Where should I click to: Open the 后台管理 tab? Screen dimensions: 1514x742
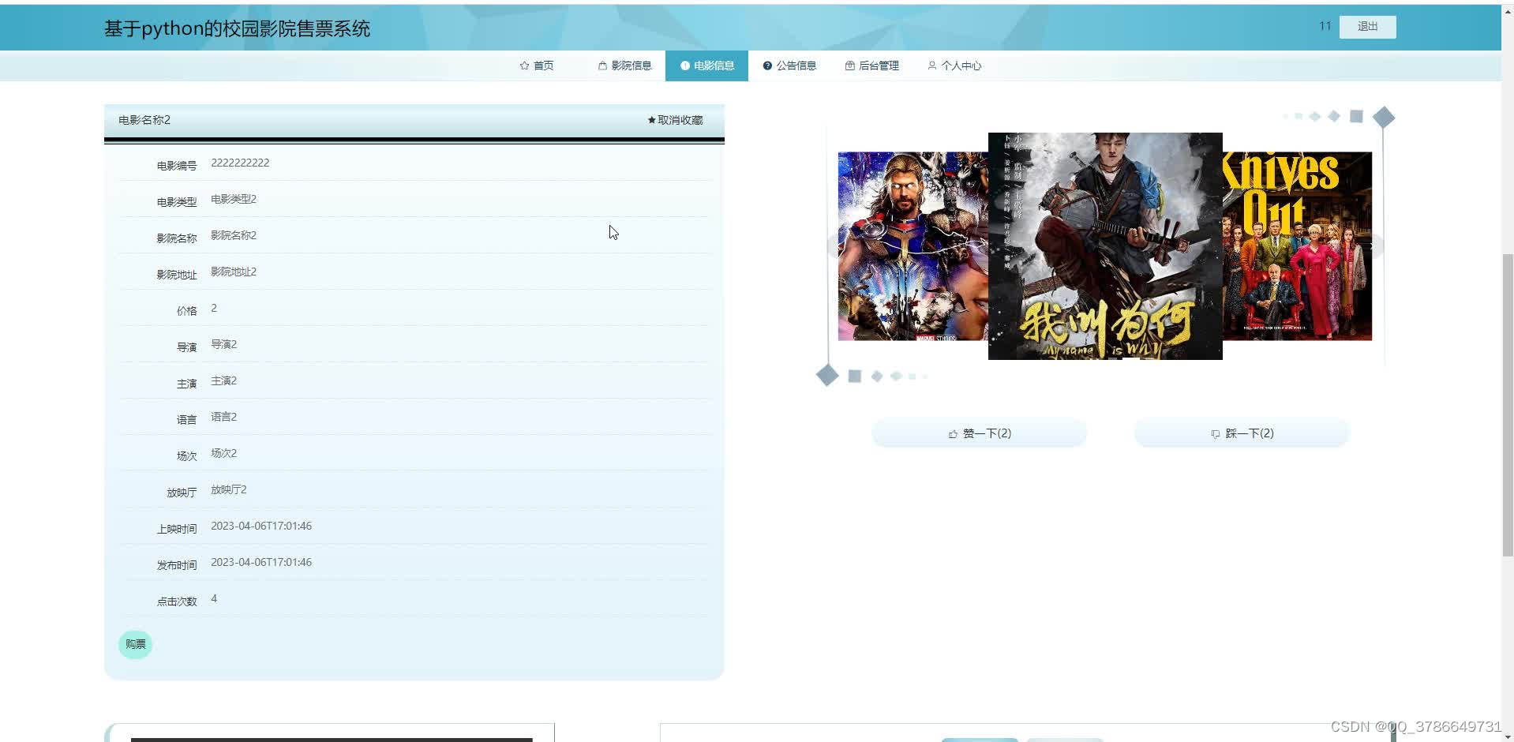pyautogui.click(x=871, y=66)
